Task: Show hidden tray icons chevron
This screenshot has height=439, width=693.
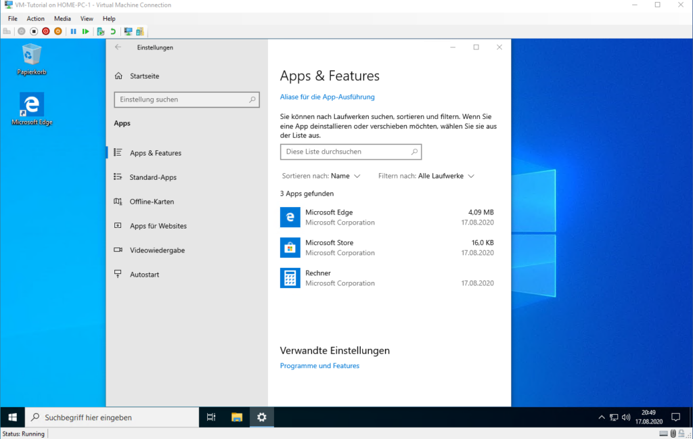Action: (602, 417)
